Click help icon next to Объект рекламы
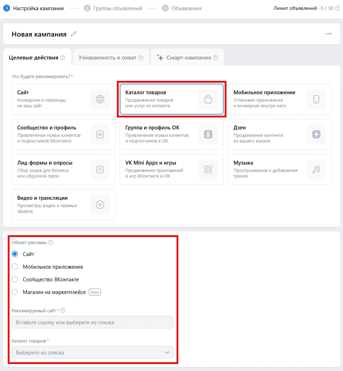 pos(51,242)
